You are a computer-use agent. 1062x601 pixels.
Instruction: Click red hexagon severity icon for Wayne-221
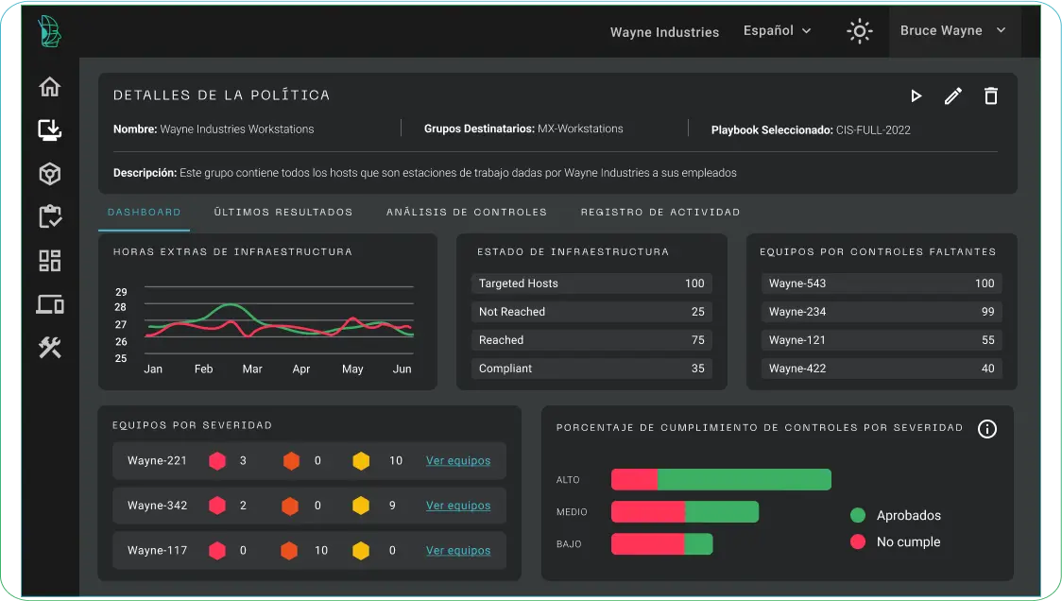[217, 461]
